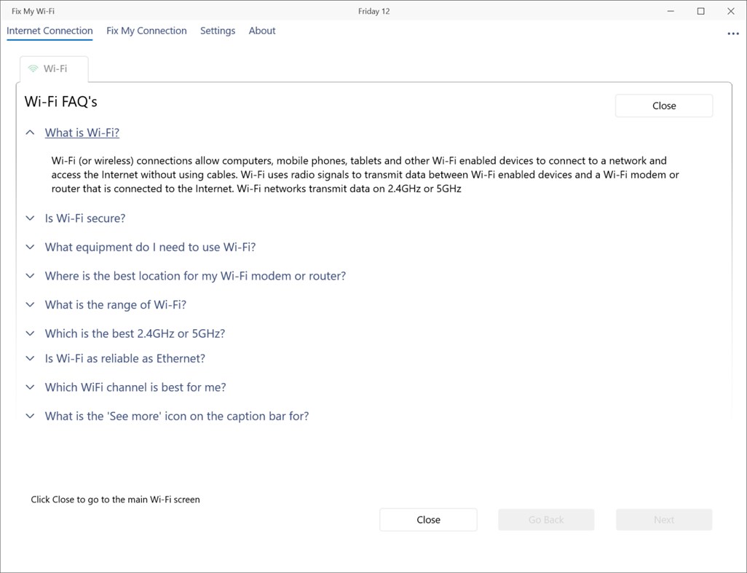
Task: Expand the Ethernet reliability chevron
Action: pos(30,358)
